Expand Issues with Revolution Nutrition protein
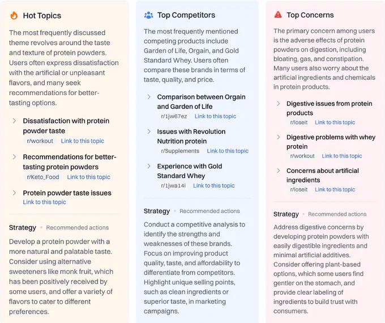 click(x=149, y=131)
